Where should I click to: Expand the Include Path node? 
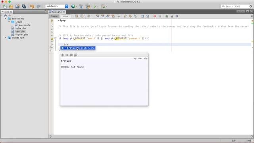pyautogui.click(x=6, y=38)
